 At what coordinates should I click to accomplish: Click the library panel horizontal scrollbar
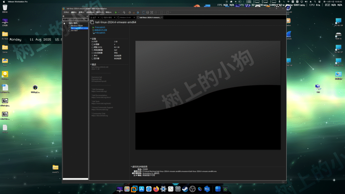click(75, 179)
